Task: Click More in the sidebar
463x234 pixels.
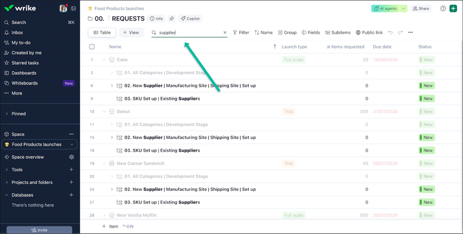Action: click(x=16, y=93)
